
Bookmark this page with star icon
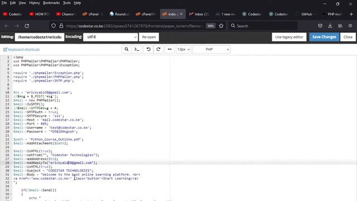pyautogui.click(x=221, y=26)
